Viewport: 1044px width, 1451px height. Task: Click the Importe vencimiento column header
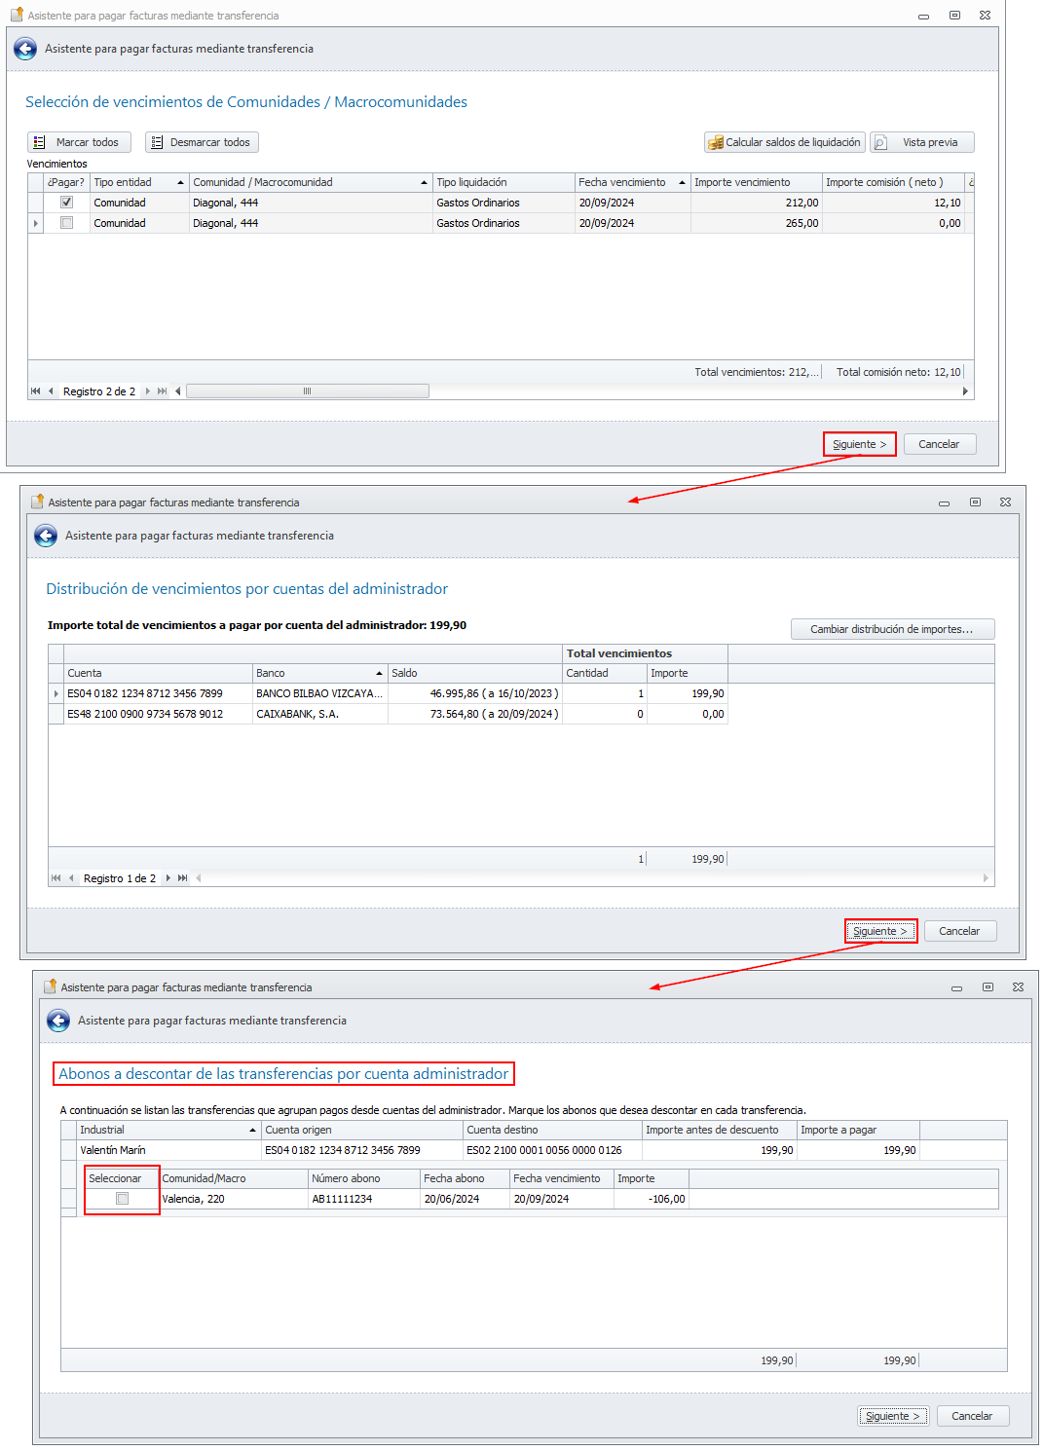point(756,182)
